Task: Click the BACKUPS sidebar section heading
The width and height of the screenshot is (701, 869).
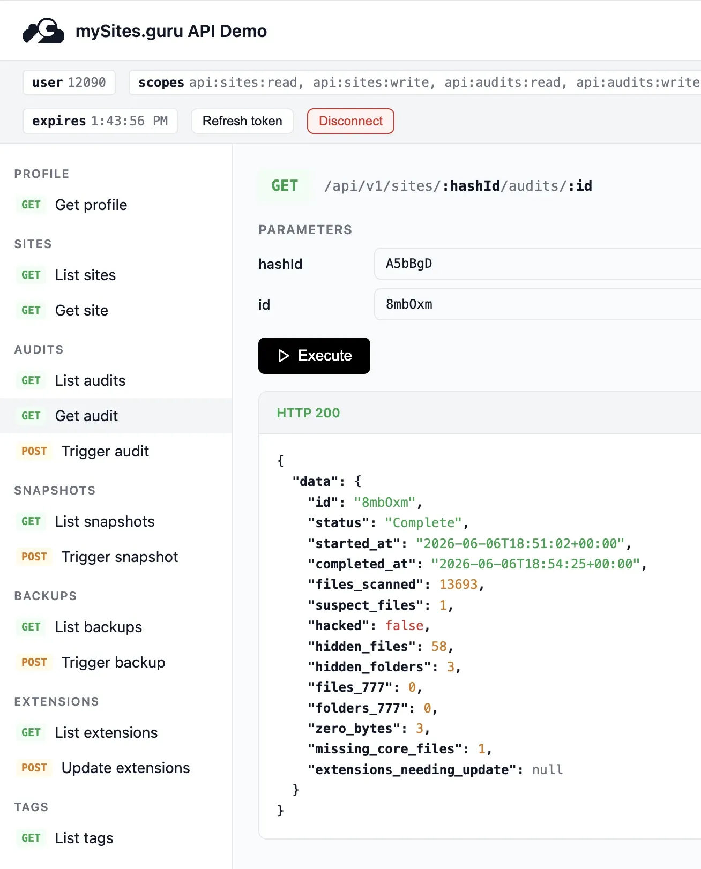Action: coord(46,596)
